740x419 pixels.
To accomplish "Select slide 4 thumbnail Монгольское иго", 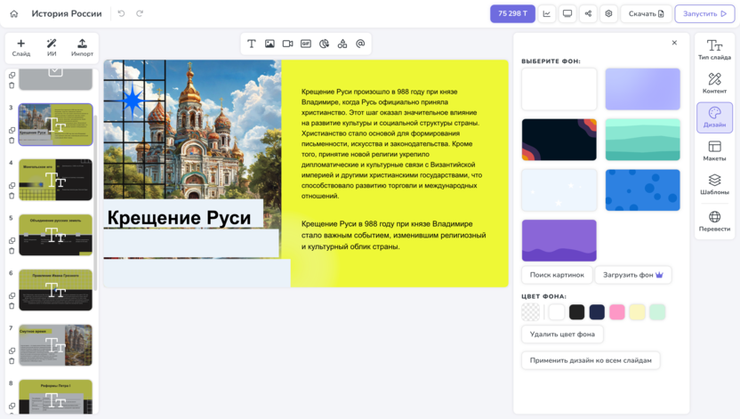I will [56, 180].
